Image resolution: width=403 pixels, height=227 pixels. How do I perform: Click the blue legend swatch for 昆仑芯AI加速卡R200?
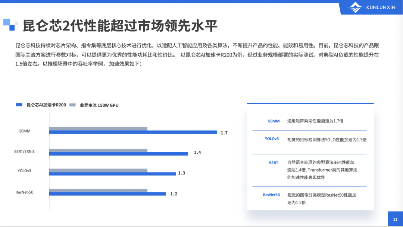pyautogui.click(x=19, y=105)
